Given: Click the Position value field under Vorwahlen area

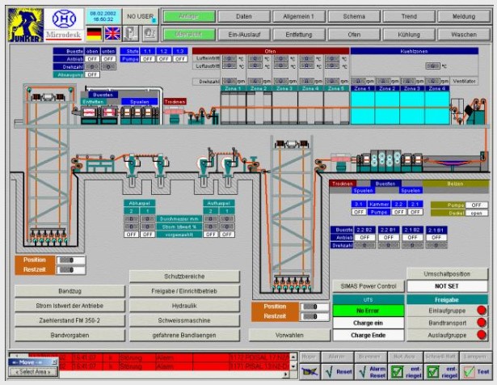Looking at the screenshot, I should (x=310, y=307).
